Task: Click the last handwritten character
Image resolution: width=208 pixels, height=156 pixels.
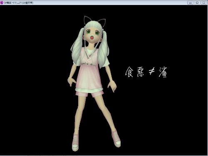Action: (x=163, y=72)
